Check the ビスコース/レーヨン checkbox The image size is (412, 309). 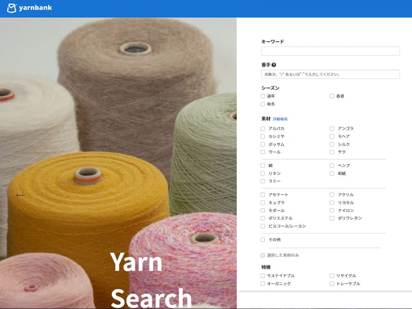click(x=262, y=226)
